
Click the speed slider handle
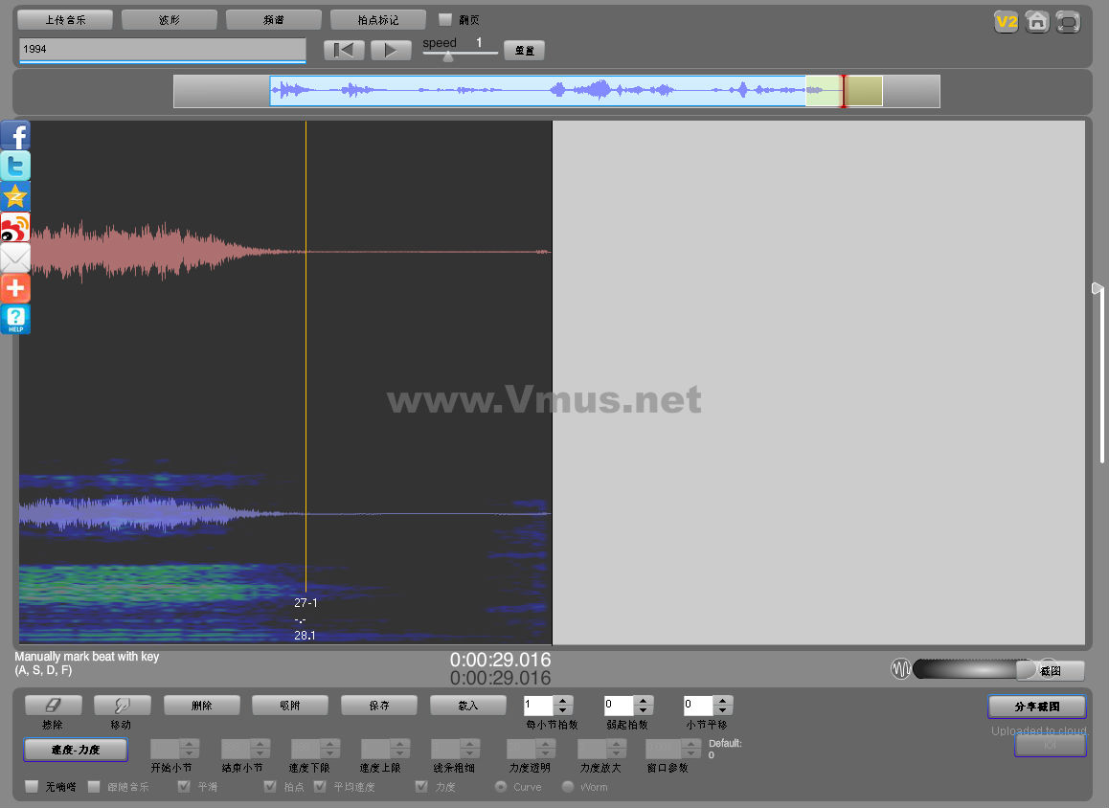[447, 56]
